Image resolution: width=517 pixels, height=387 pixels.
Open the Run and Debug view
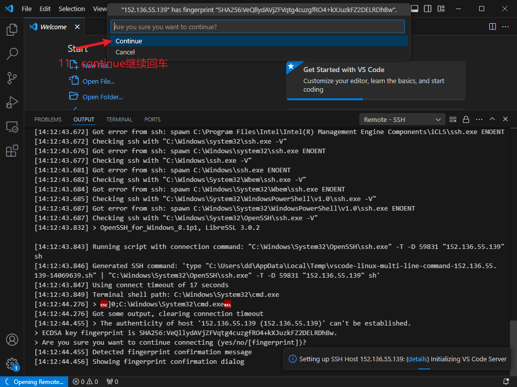[12, 102]
